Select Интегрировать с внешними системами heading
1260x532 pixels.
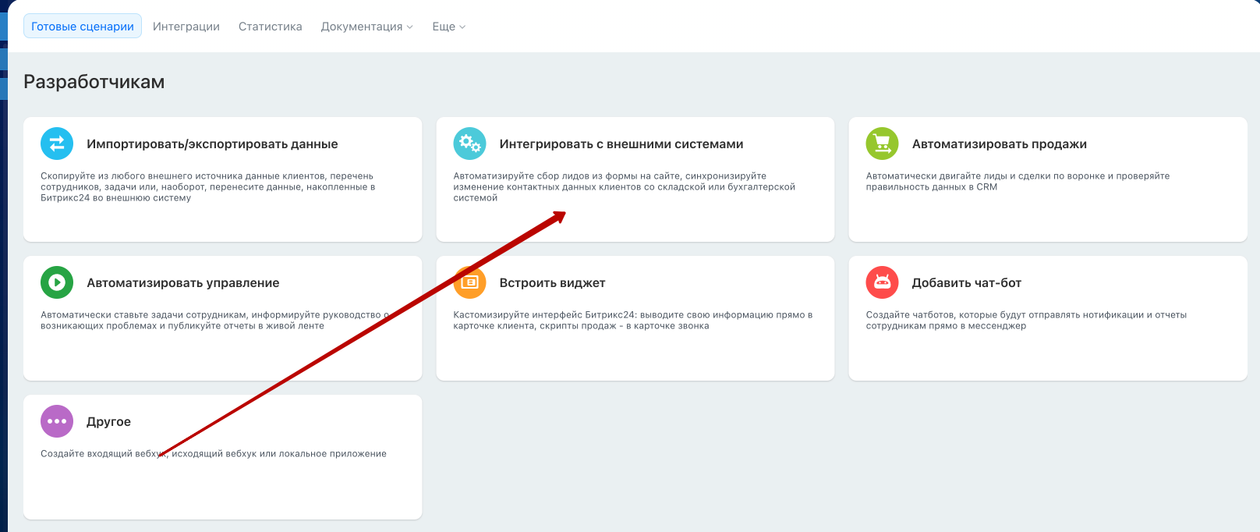[x=621, y=144]
